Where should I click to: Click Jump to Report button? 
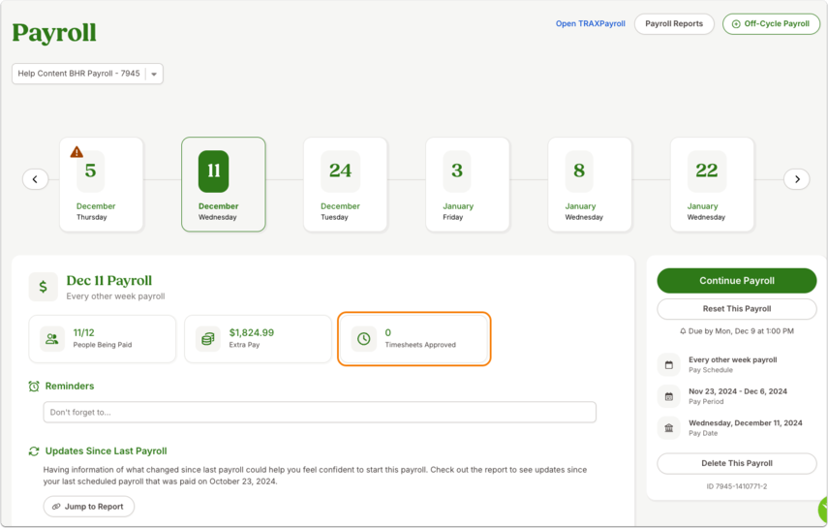tap(89, 507)
